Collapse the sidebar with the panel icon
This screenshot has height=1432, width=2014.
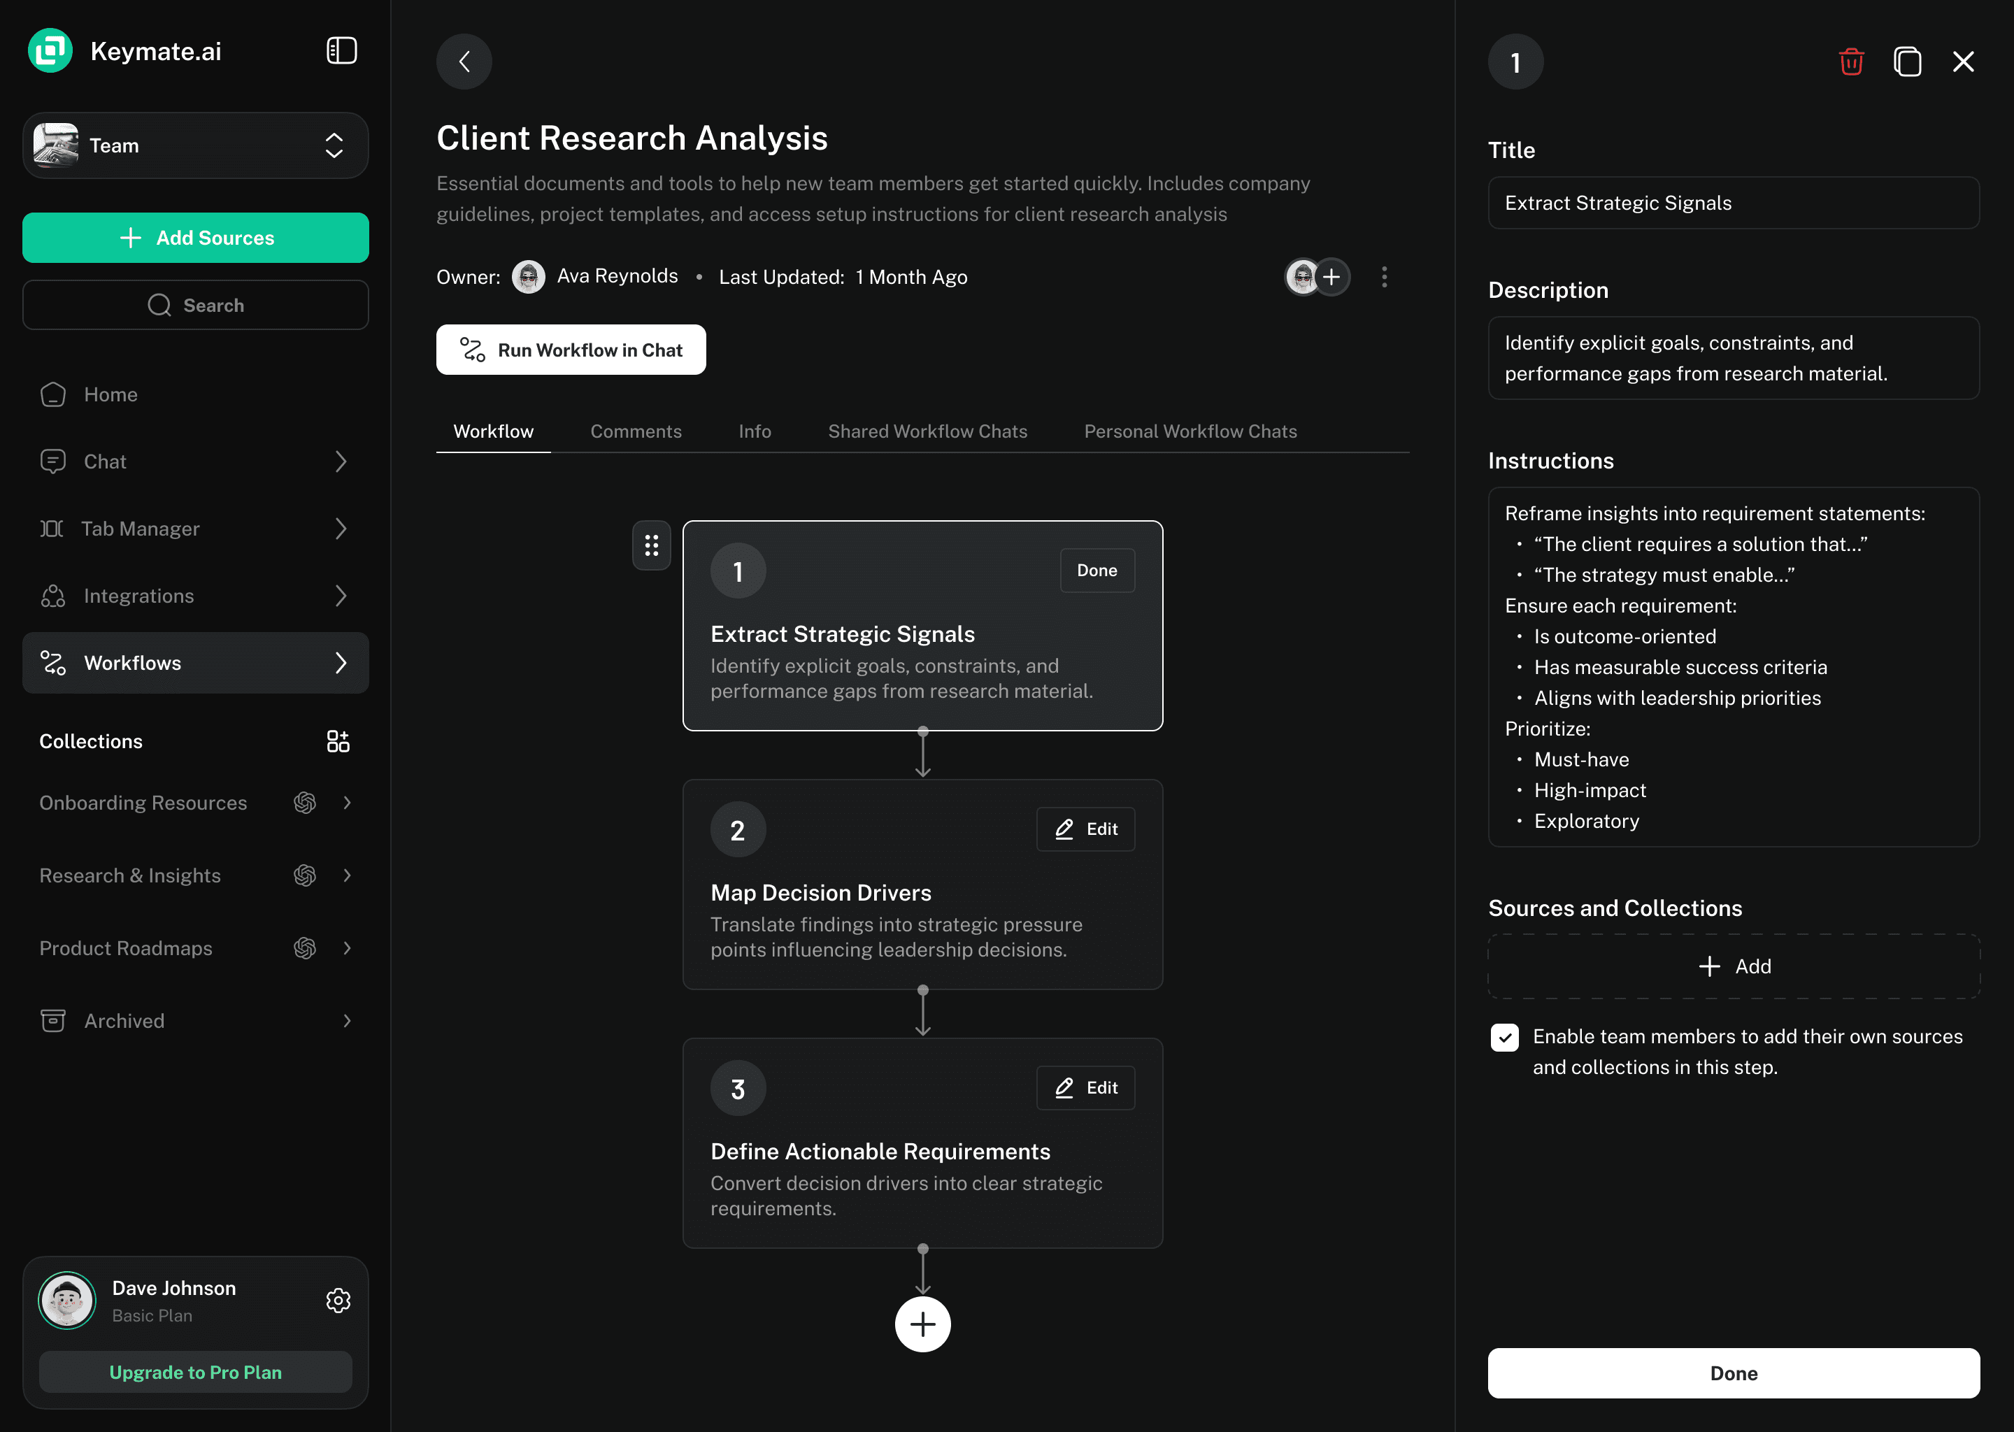[x=341, y=50]
